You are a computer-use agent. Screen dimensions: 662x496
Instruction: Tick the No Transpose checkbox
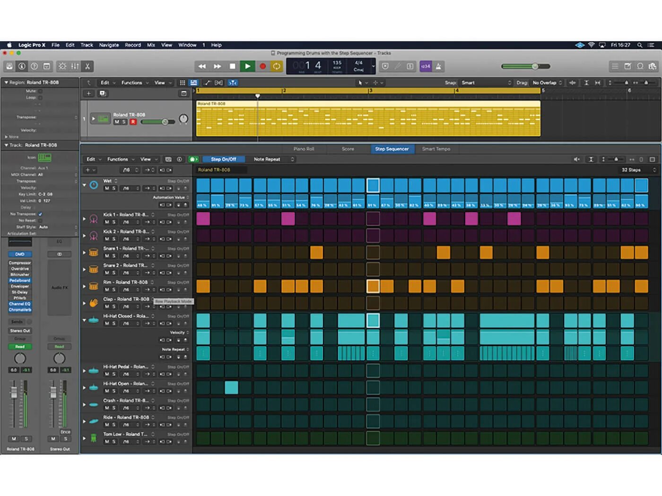pyautogui.click(x=40, y=214)
